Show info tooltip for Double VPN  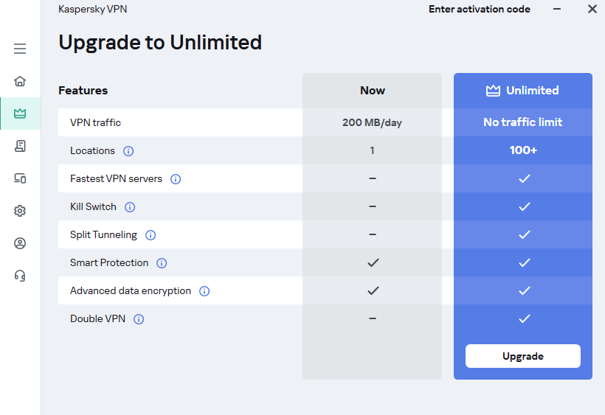pos(139,319)
